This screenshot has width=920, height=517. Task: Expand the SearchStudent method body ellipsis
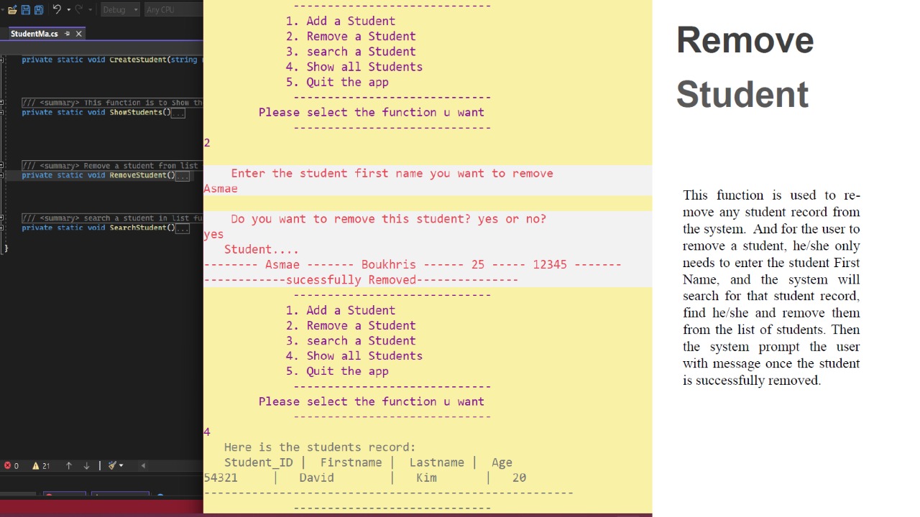pyautogui.click(x=183, y=228)
